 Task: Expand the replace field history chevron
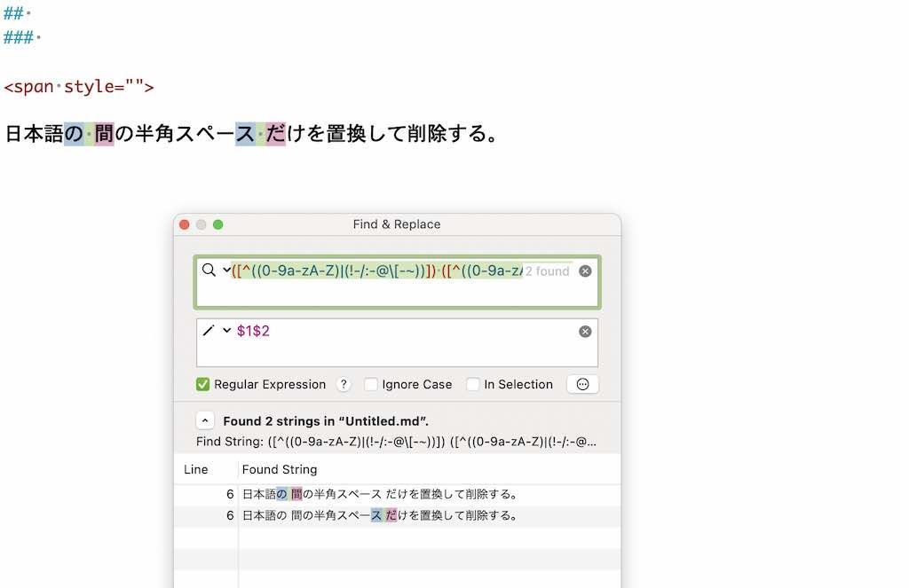tap(226, 331)
